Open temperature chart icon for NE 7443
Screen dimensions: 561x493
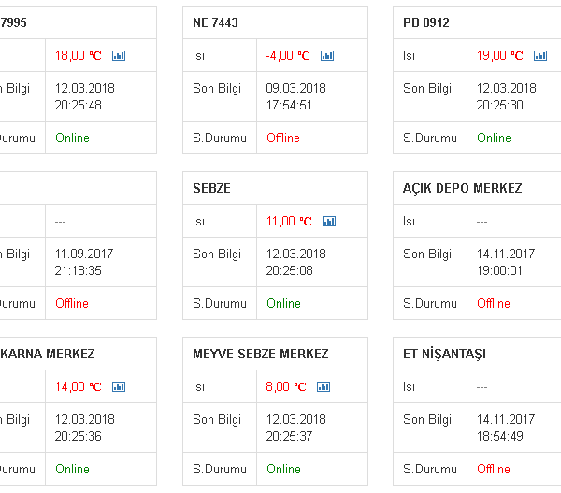tap(327, 56)
